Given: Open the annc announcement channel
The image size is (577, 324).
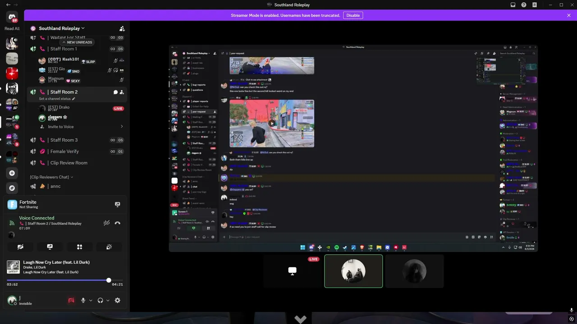Looking at the screenshot, I should pyautogui.click(x=77, y=186).
